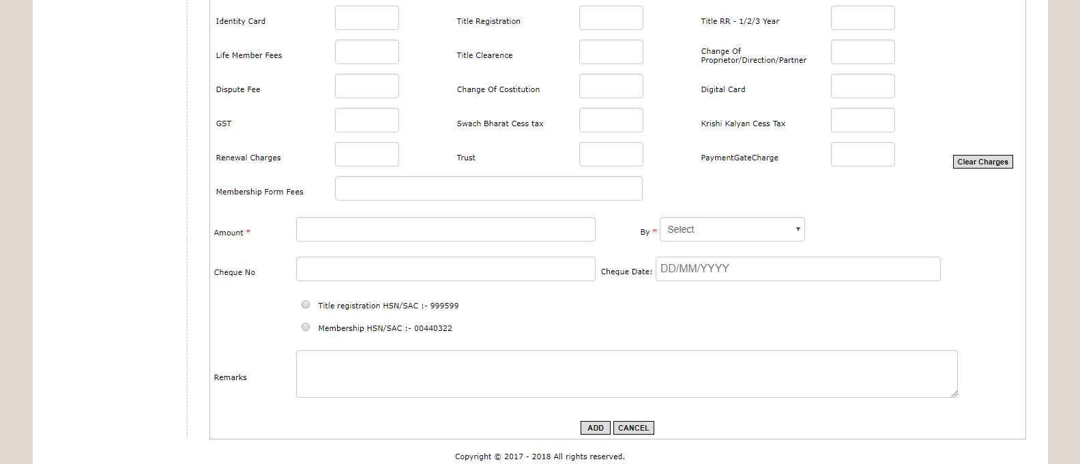This screenshot has width=1080, height=464.
Task: Focus the Amount input field
Action: (445, 229)
